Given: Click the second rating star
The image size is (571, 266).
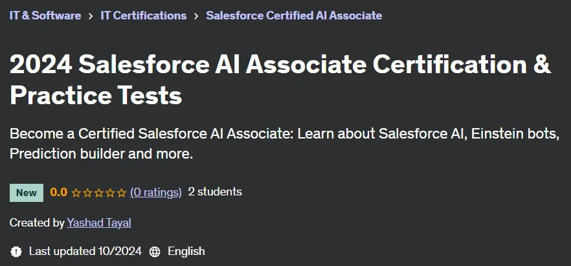Looking at the screenshot, I should coord(87,192).
